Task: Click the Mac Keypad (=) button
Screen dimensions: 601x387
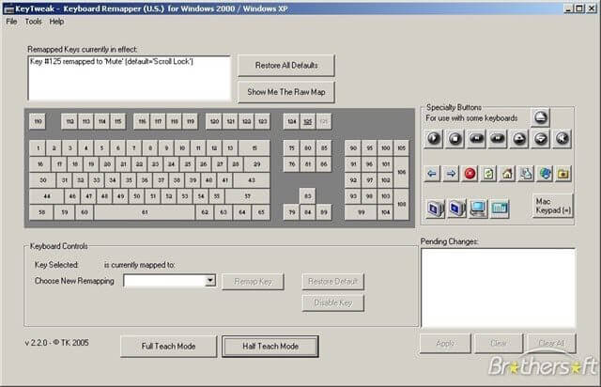Action: click(x=553, y=206)
